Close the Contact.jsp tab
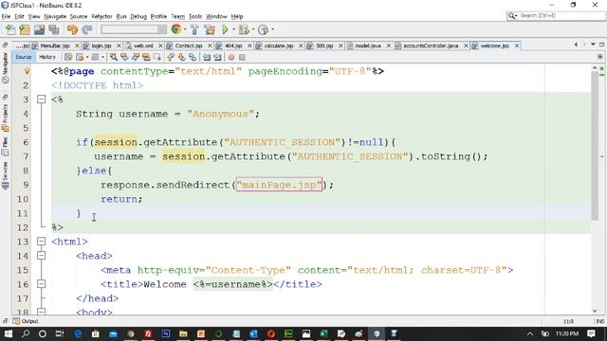The height and width of the screenshot is (341, 607). (210, 45)
